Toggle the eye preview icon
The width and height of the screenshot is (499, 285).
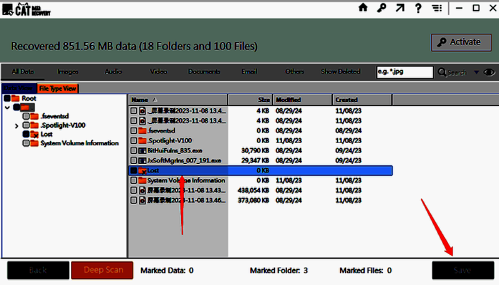tap(489, 72)
